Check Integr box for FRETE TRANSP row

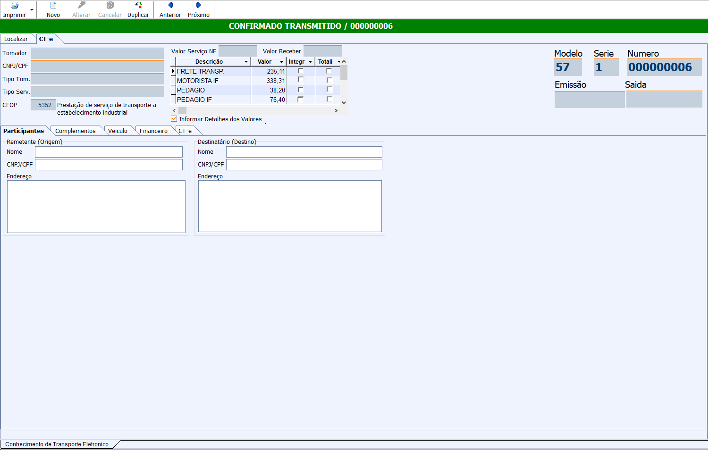pyautogui.click(x=301, y=71)
